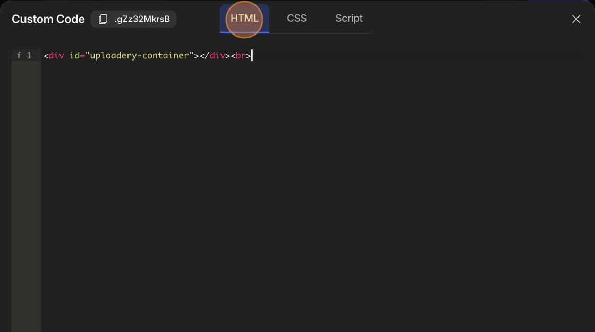Click line number 1 in the gutter

pos(29,55)
